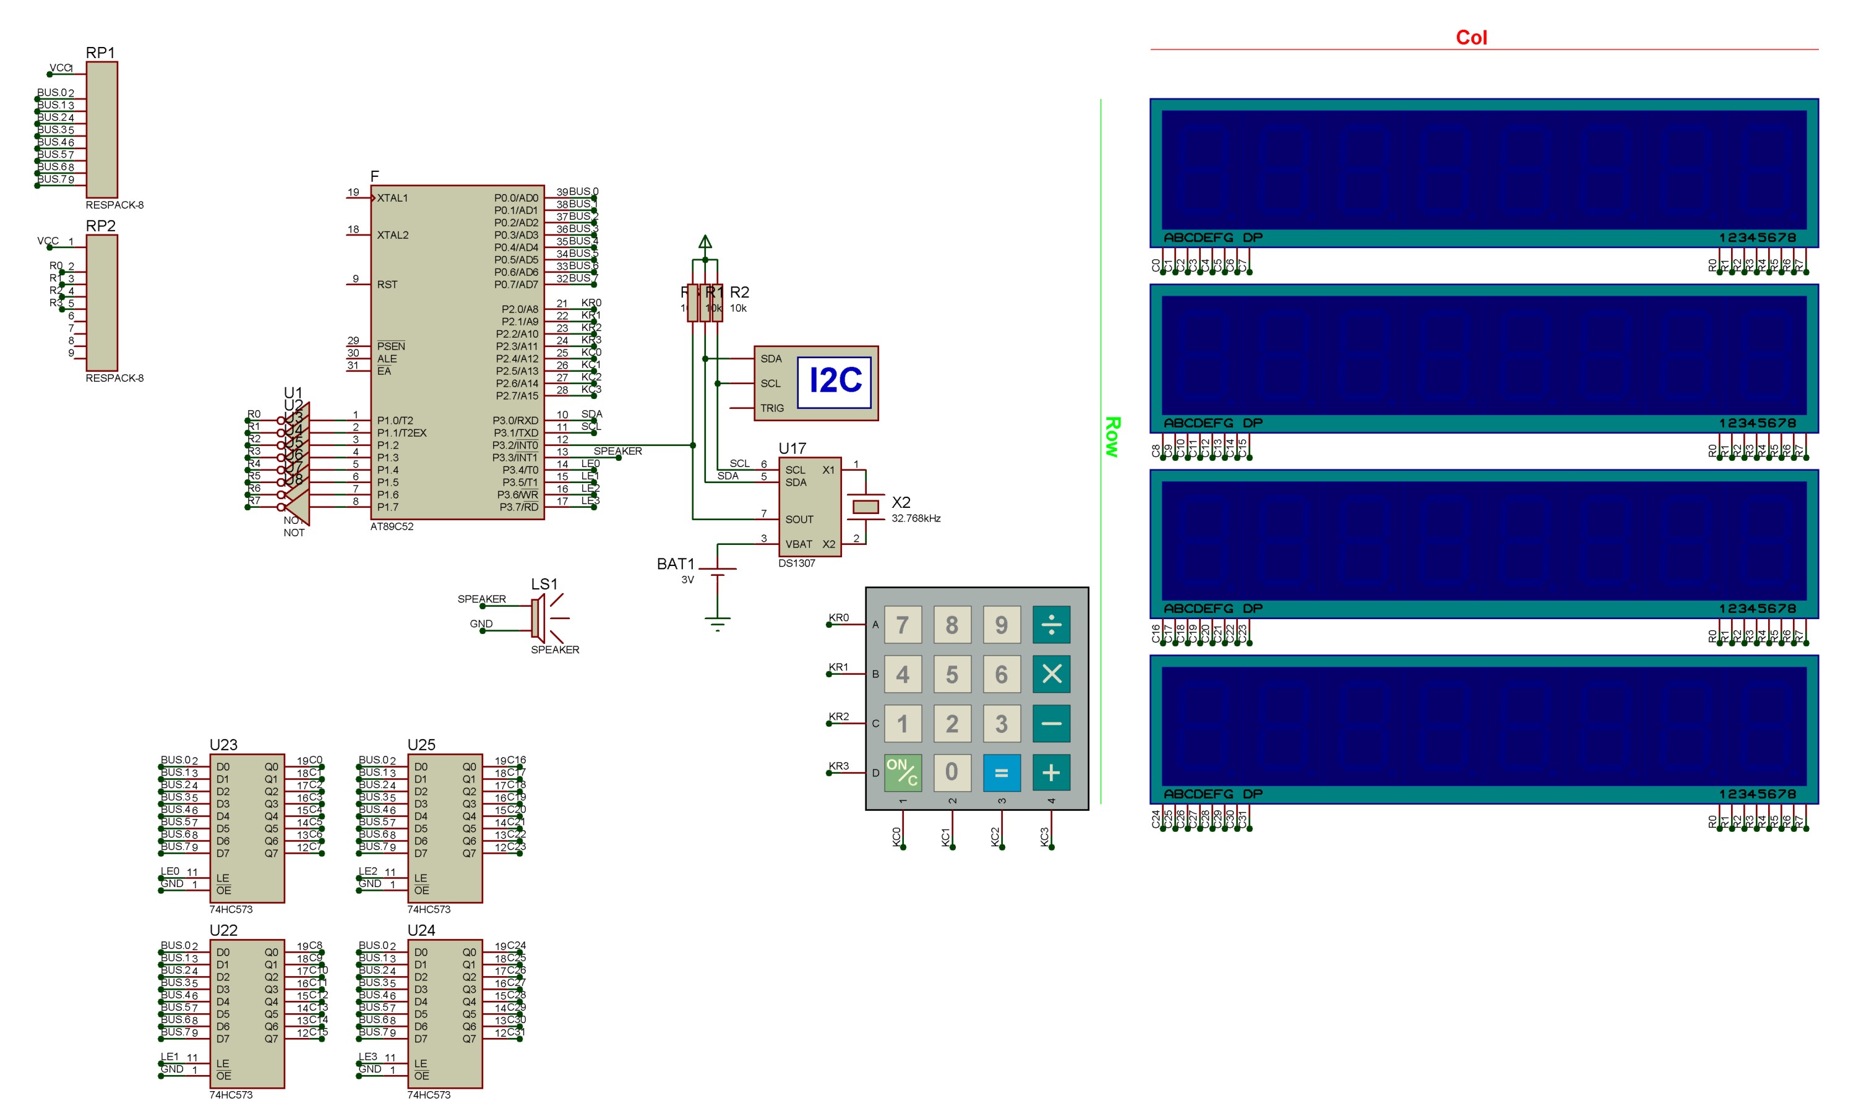The image size is (1856, 1101).
Task: Select the U25 latch chip body
Action: click(x=445, y=828)
